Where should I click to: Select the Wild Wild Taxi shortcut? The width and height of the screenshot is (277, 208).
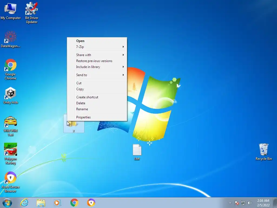(11, 126)
